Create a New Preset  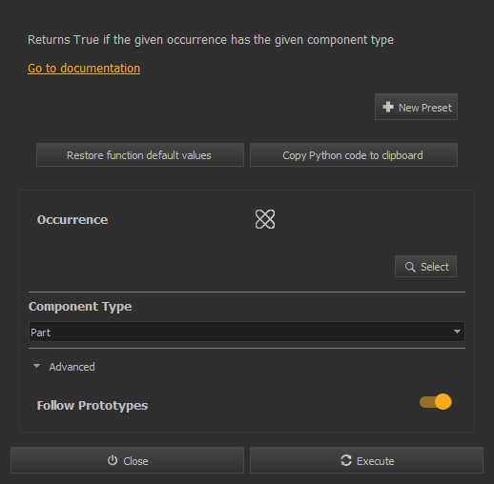[x=416, y=107]
